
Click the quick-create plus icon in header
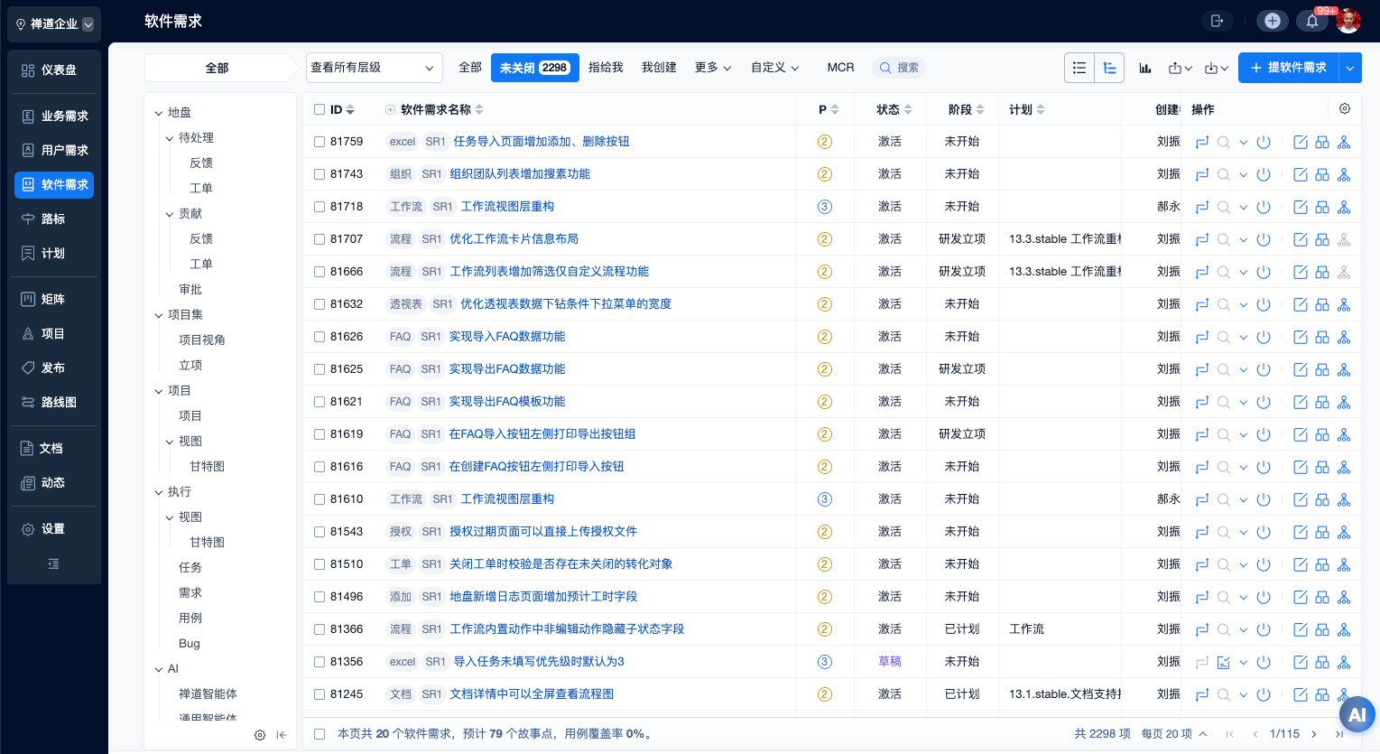point(1273,21)
